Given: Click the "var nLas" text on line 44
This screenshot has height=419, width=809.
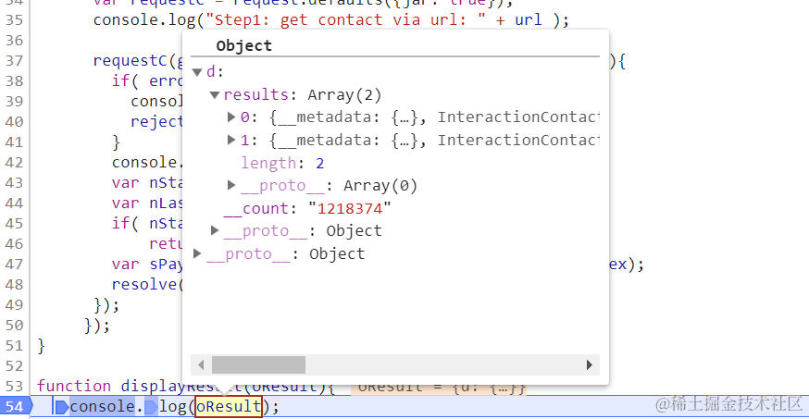Looking at the screenshot, I should [147, 203].
